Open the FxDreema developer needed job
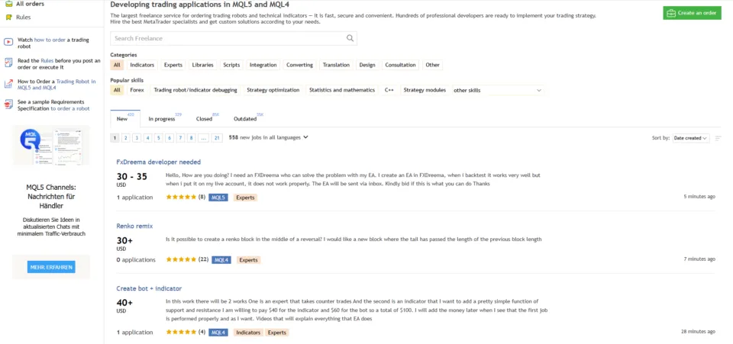Viewport: 733px width, 344px height. tap(158, 162)
